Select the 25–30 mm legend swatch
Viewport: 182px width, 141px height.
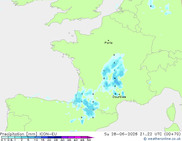click(x=58, y=137)
